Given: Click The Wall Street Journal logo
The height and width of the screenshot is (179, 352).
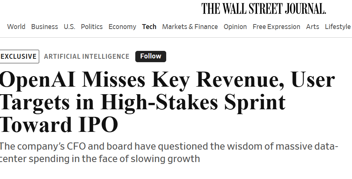Looking at the screenshot, I should 263,8.
